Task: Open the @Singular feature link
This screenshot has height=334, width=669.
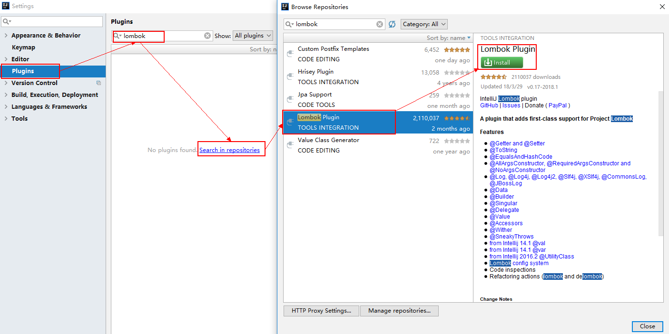Action: click(503, 203)
